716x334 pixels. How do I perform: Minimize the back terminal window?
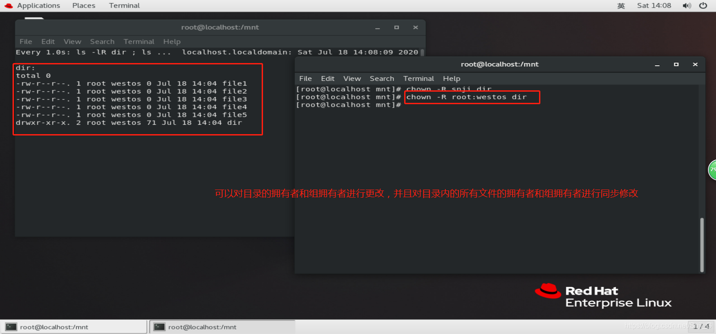[378, 28]
